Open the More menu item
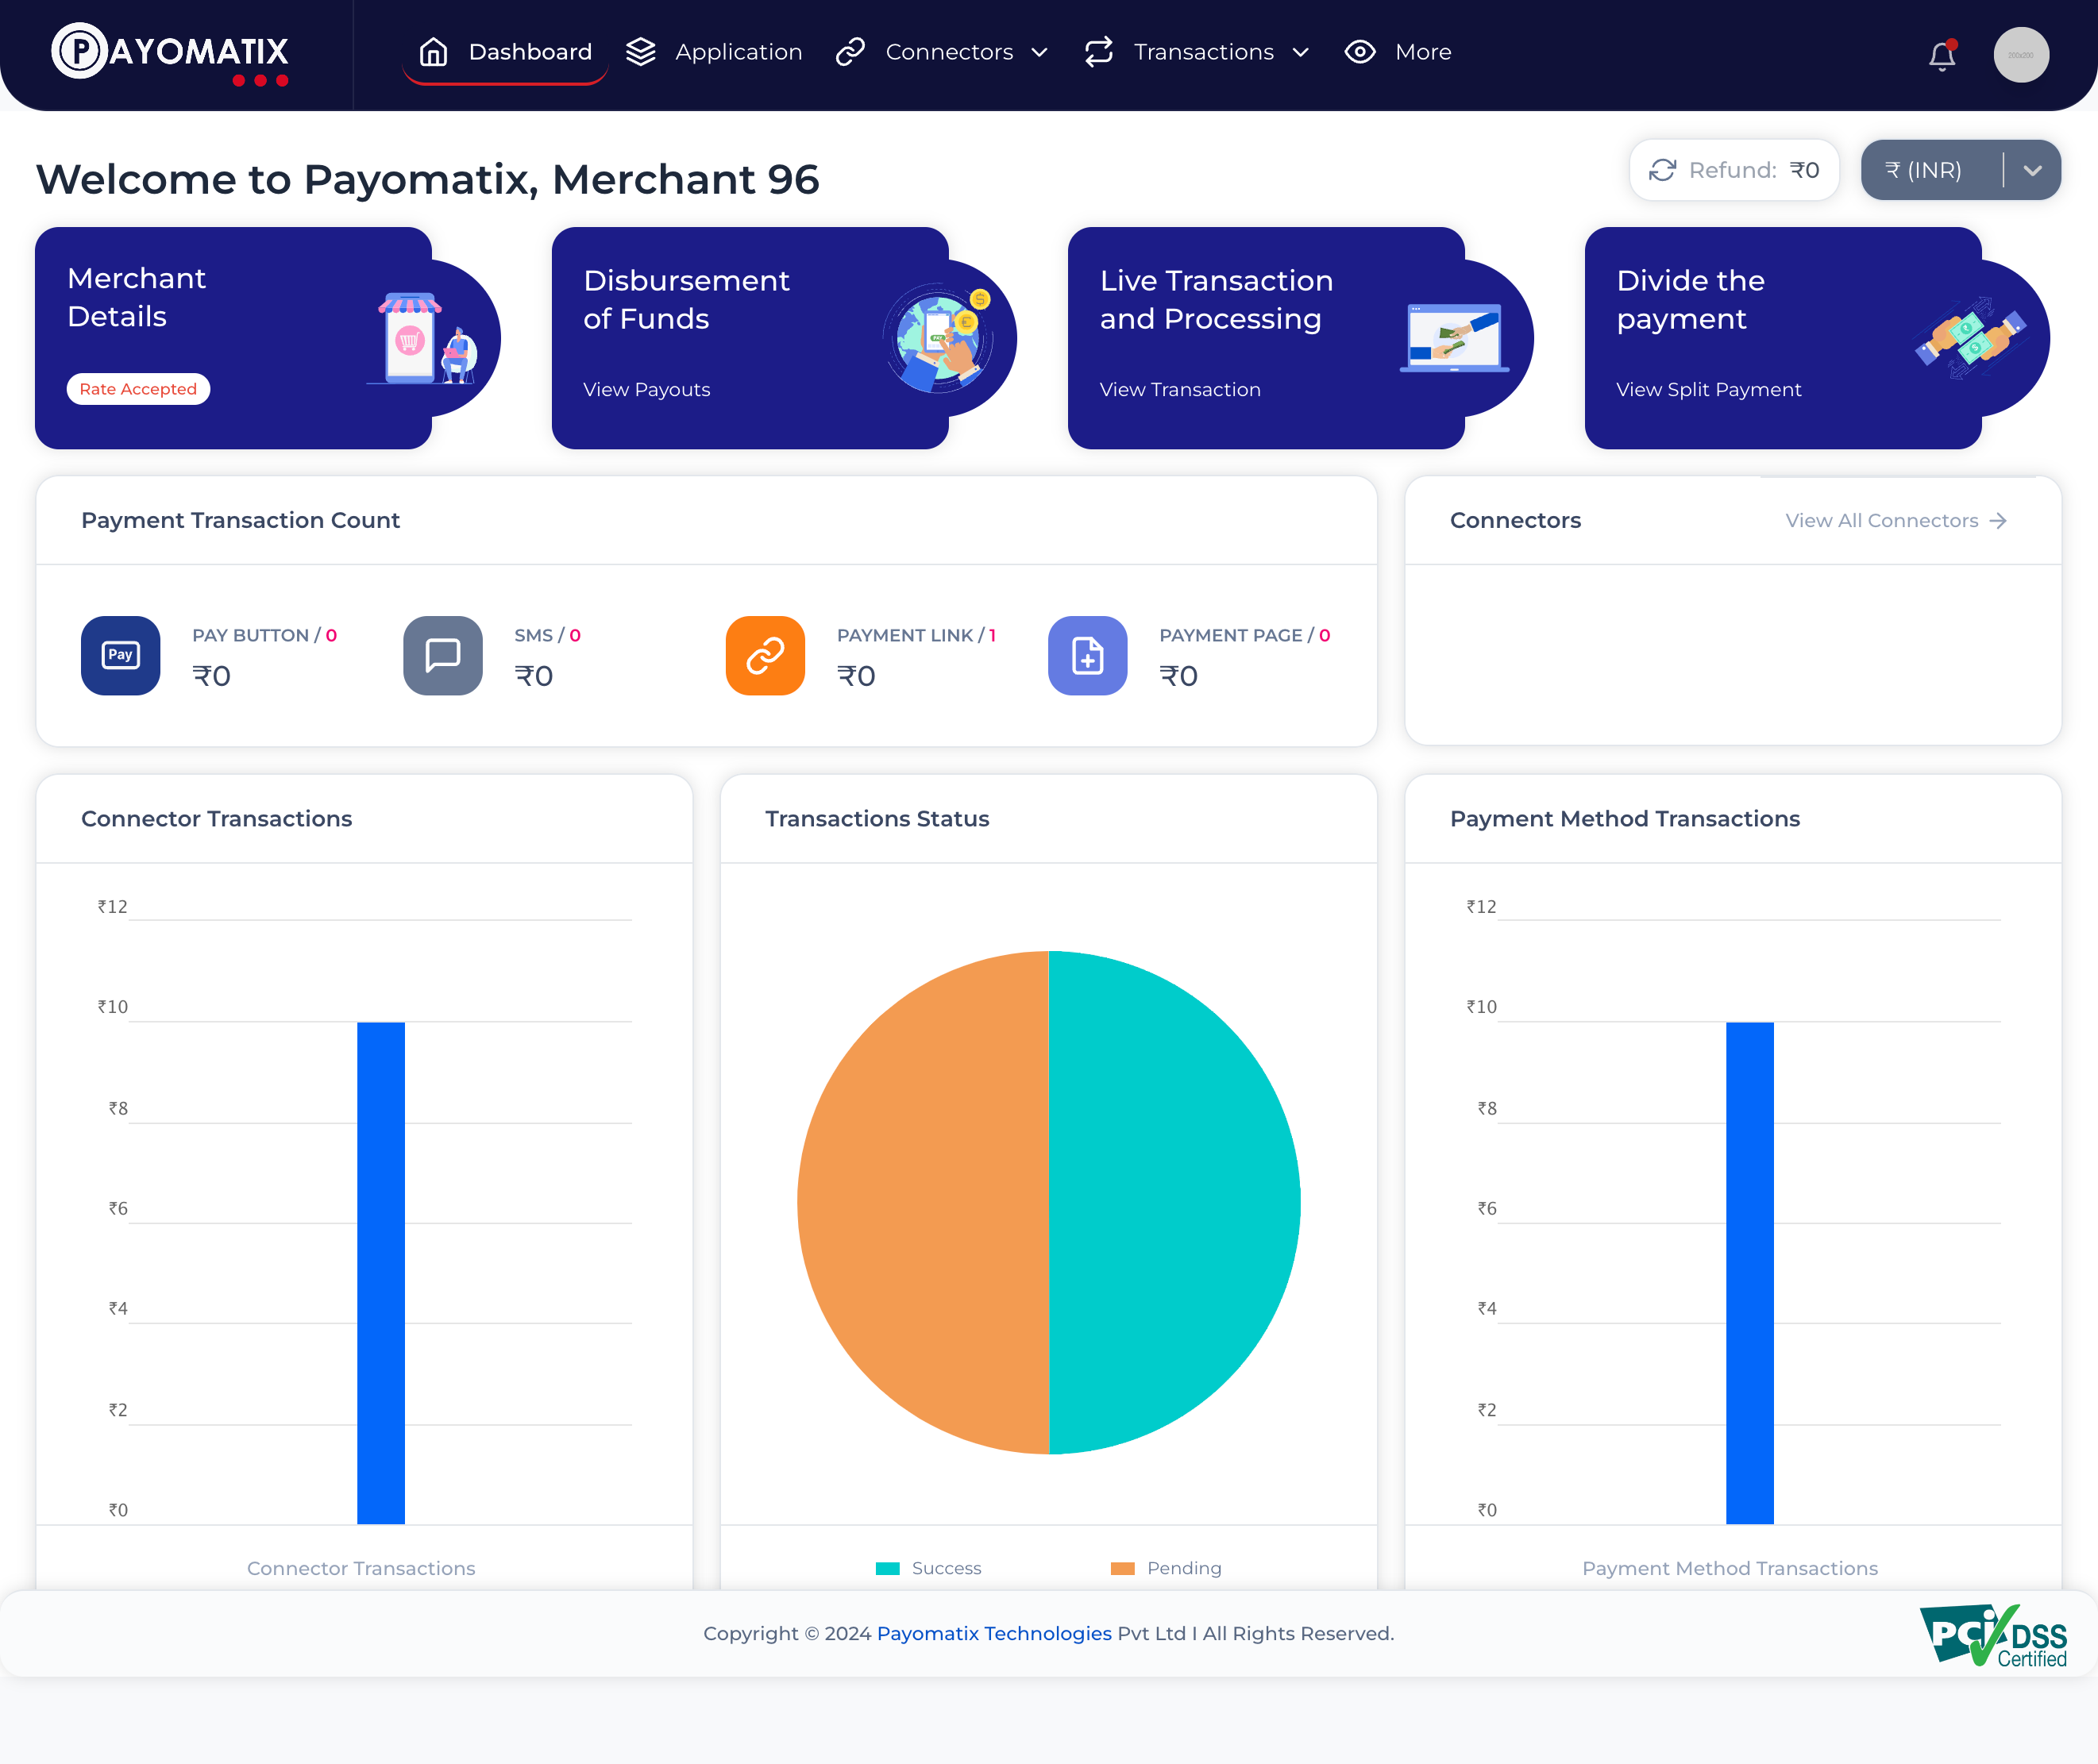The width and height of the screenshot is (2098, 1764). [1398, 52]
